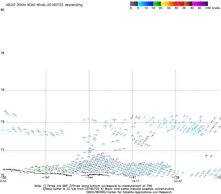Click the longitude -147 axis label
The width and height of the screenshot is (221, 194).
point(46,177)
